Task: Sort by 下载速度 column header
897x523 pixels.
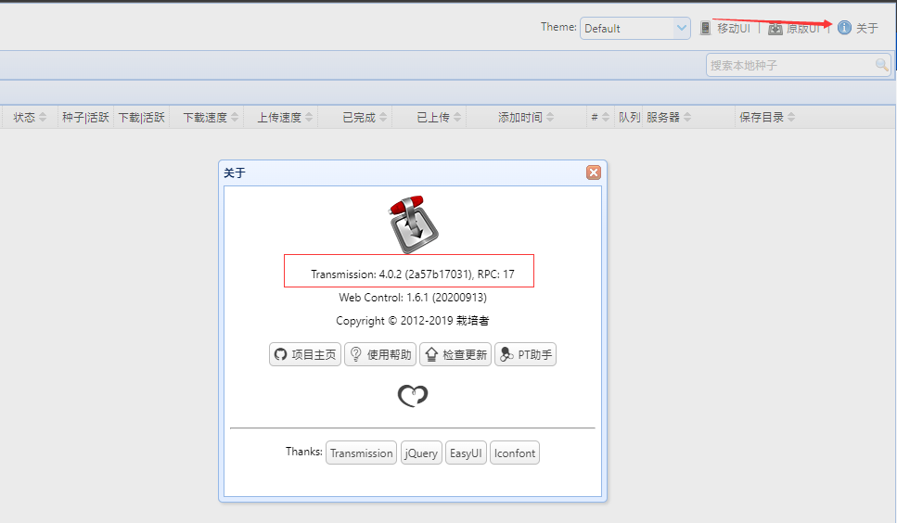Action: pyautogui.click(x=205, y=118)
